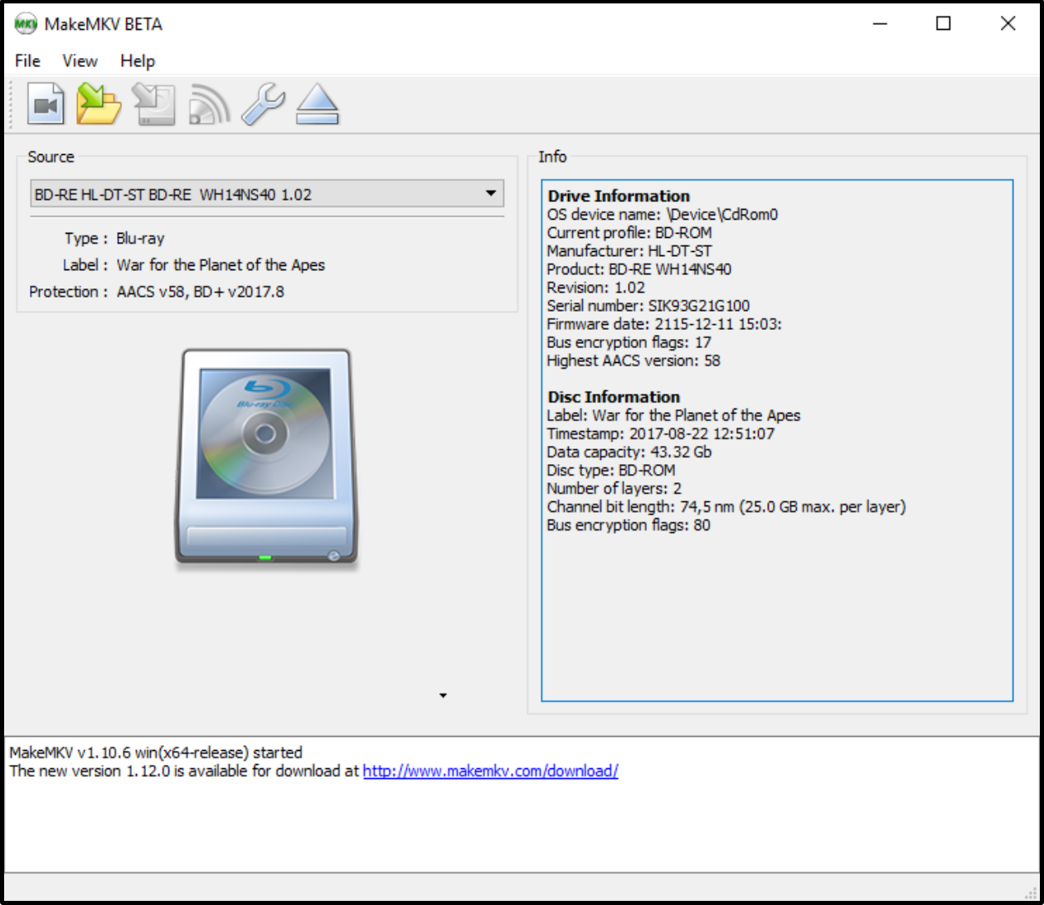The height and width of the screenshot is (905, 1044).
Task: Close the MakeMKV BETA window
Action: 1008,24
